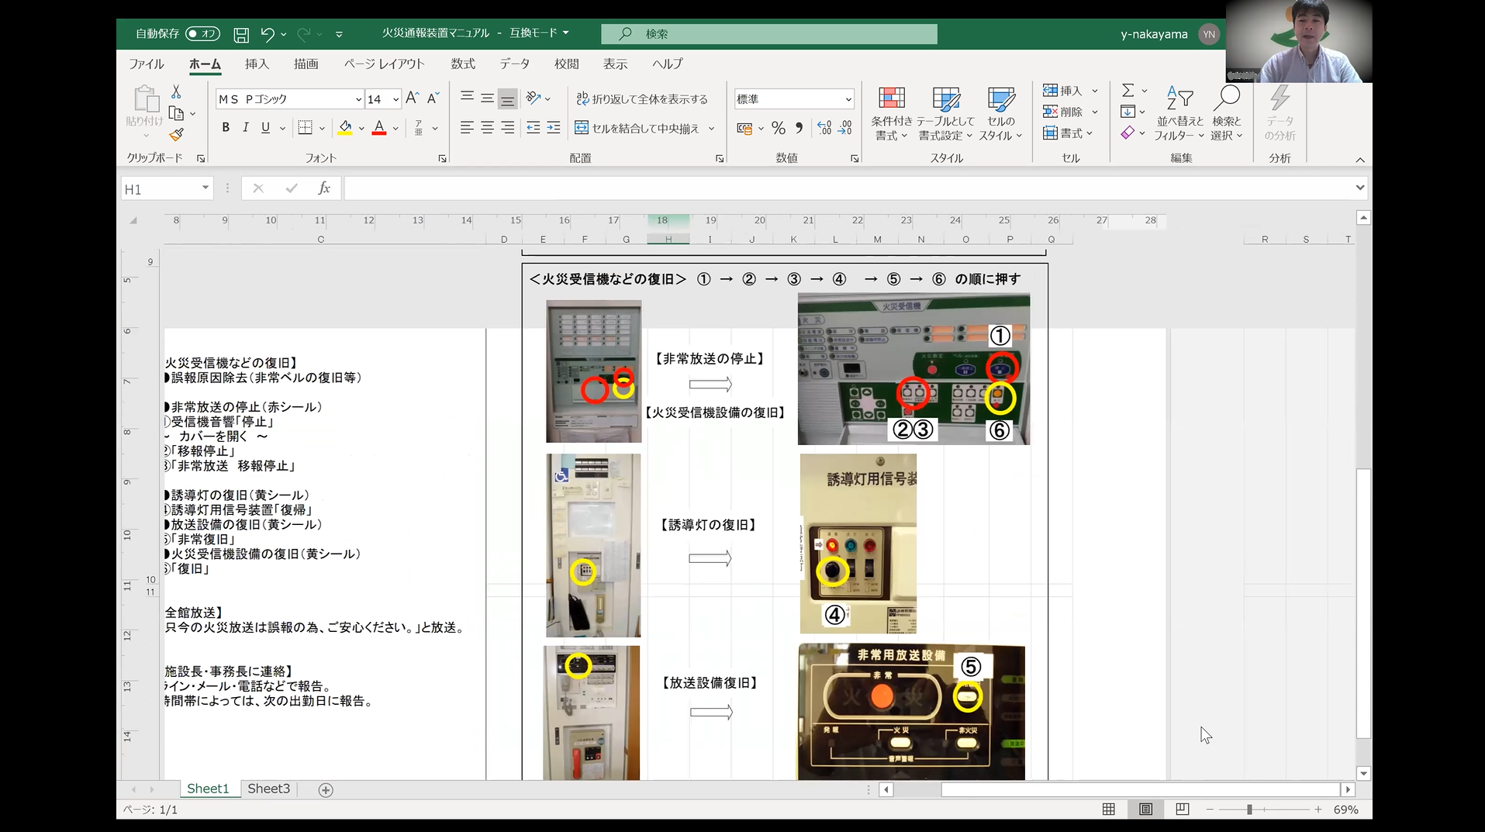Open the ページ レイアウト tab

click(385, 64)
